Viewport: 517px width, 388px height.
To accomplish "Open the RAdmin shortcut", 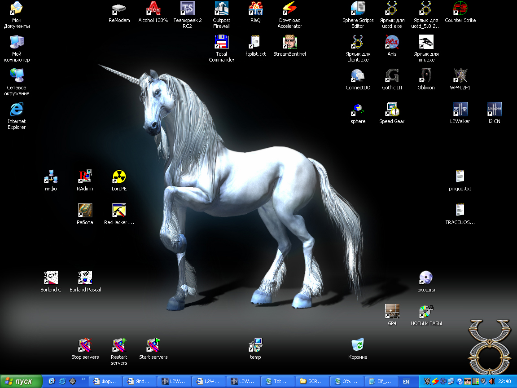I will [x=85, y=177].
